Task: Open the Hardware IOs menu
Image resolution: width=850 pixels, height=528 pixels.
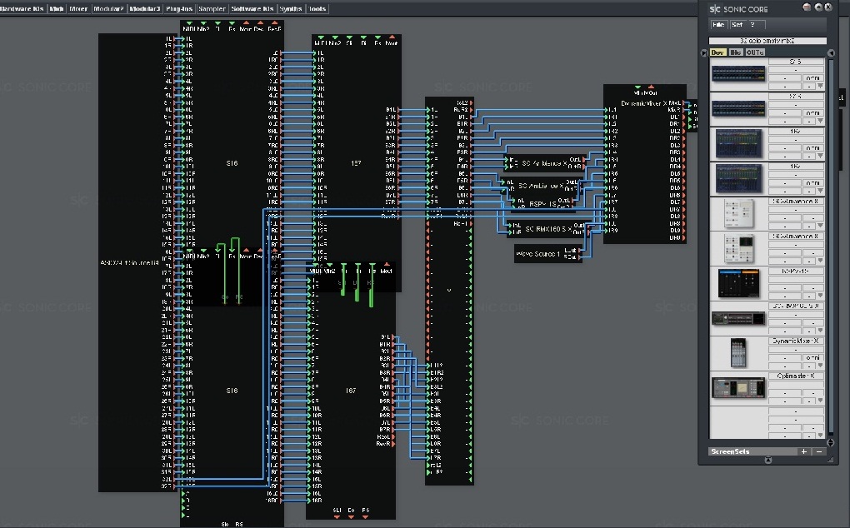Action: coord(22,8)
